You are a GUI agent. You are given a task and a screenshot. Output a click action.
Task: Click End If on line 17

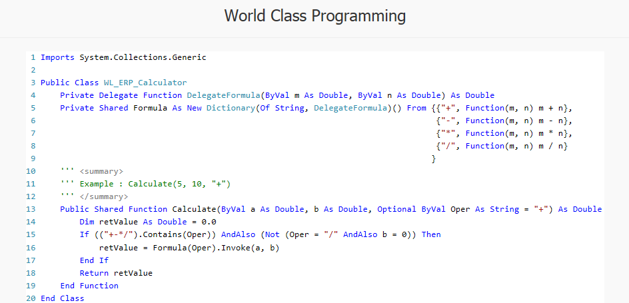[94, 260]
